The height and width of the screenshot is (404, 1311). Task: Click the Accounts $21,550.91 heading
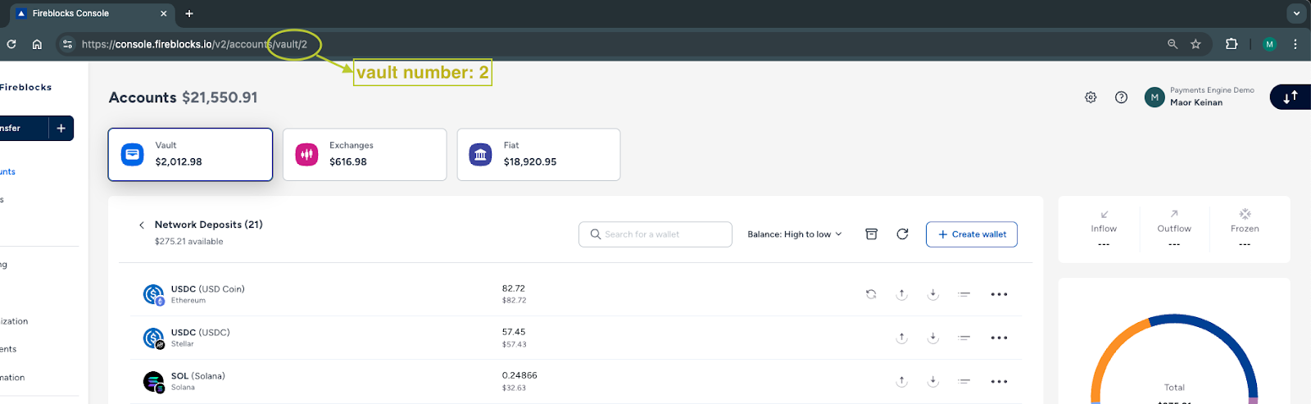click(183, 98)
